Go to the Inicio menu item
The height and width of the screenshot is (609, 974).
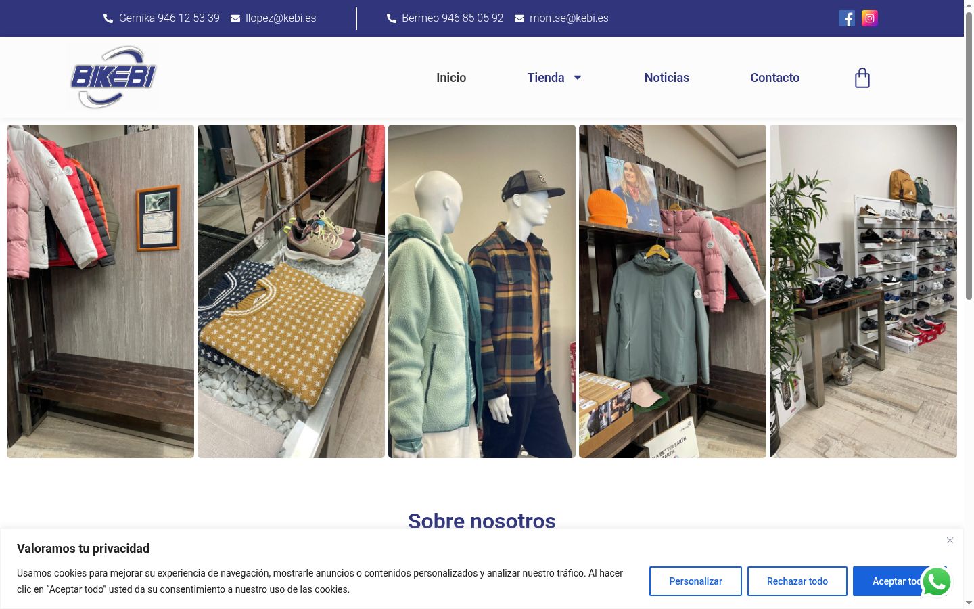coord(451,78)
